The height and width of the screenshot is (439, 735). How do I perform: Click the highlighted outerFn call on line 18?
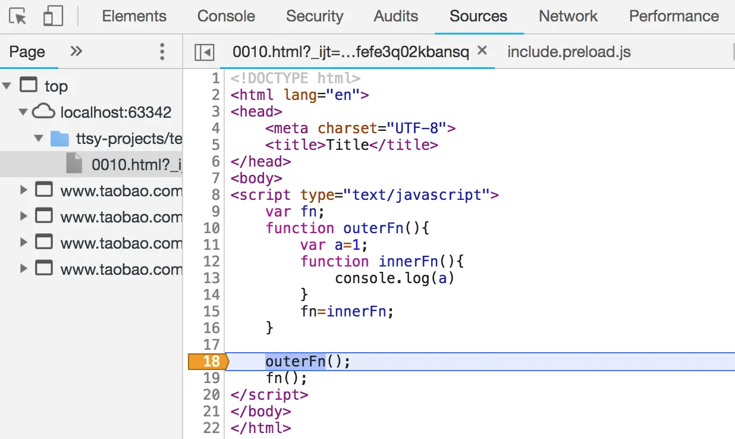[x=296, y=361]
